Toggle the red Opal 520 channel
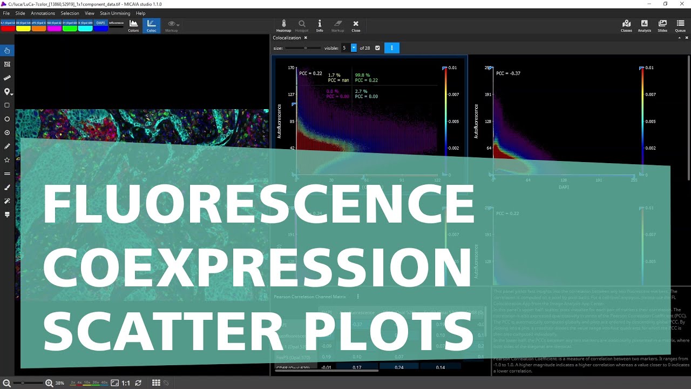The image size is (691, 389). 8,26
